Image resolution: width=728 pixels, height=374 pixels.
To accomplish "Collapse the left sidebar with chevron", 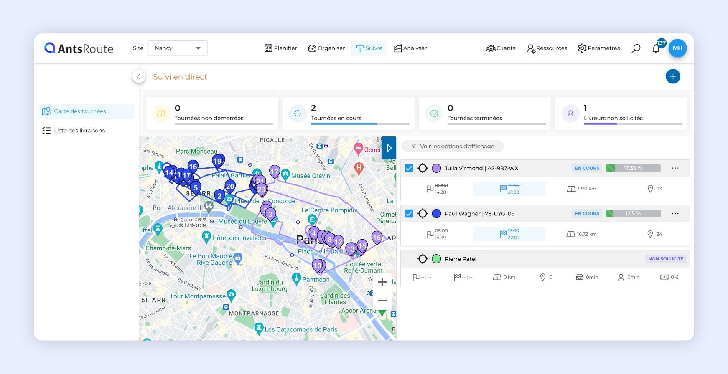I will pyautogui.click(x=139, y=76).
